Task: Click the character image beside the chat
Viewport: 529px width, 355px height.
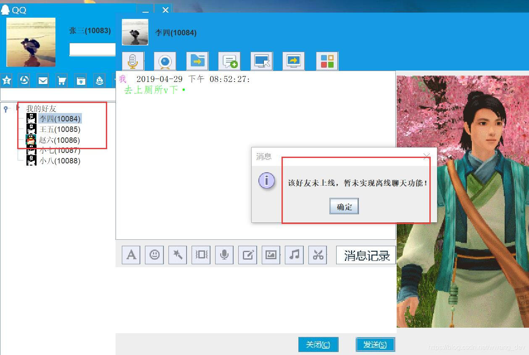Action: click(x=463, y=202)
